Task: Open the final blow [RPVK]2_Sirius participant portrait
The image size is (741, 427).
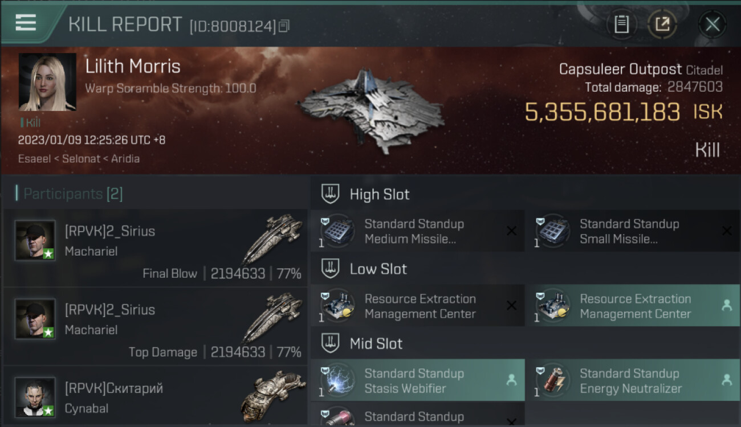Action: (35, 240)
